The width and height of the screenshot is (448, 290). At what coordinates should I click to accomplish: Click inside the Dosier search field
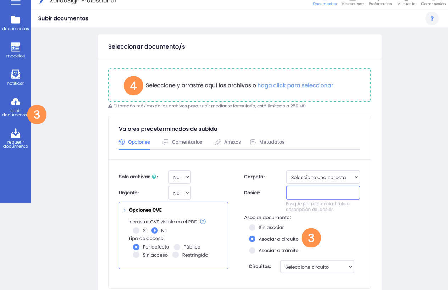(323, 193)
